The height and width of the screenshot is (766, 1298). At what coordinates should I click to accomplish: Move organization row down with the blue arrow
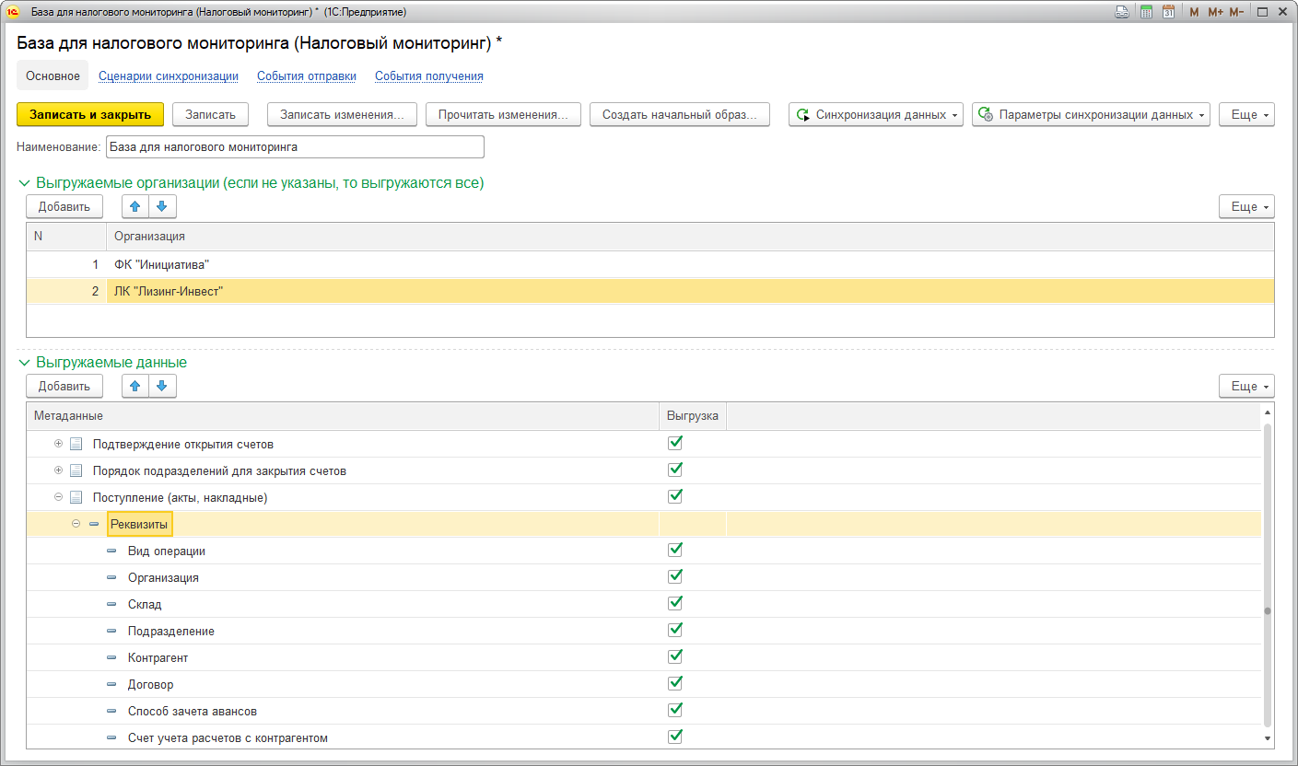click(x=161, y=206)
